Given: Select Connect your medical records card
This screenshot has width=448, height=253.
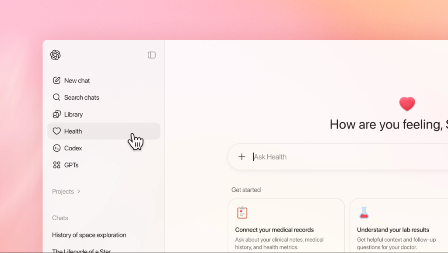Looking at the screenshot, I should click(x=286, y=226).
